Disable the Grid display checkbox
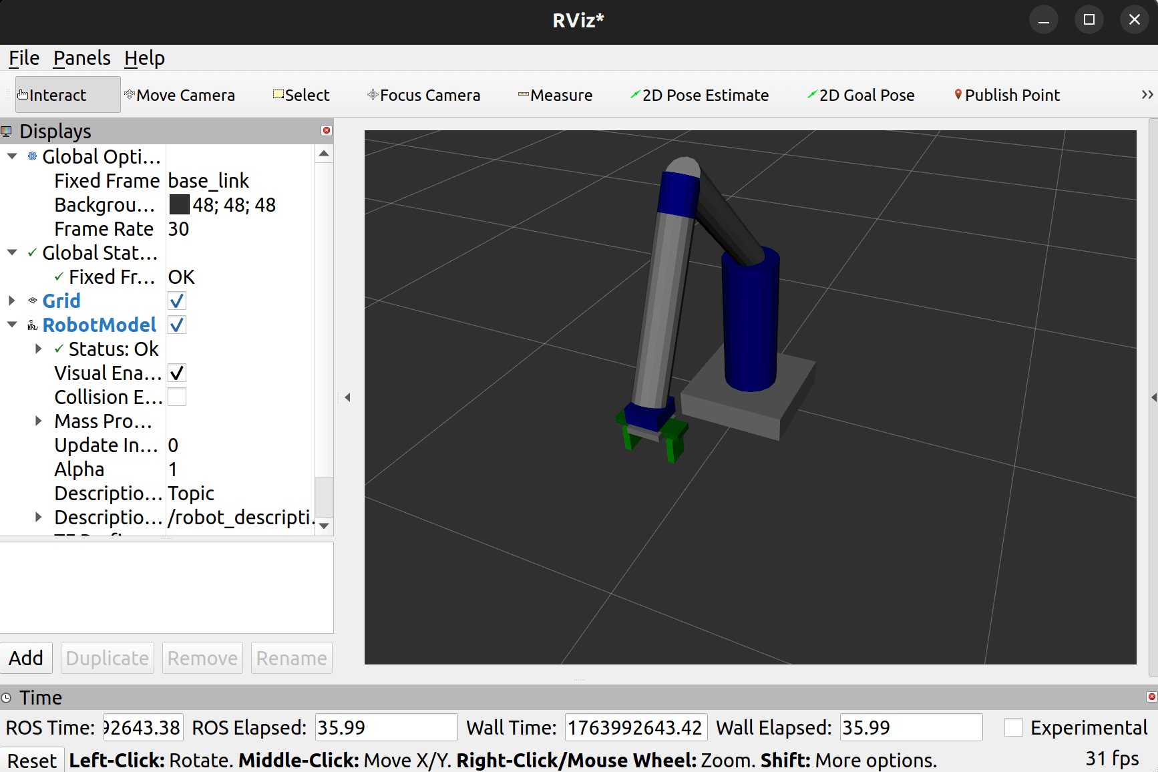Screen dimensions: 1158x772 pos(177,301)
